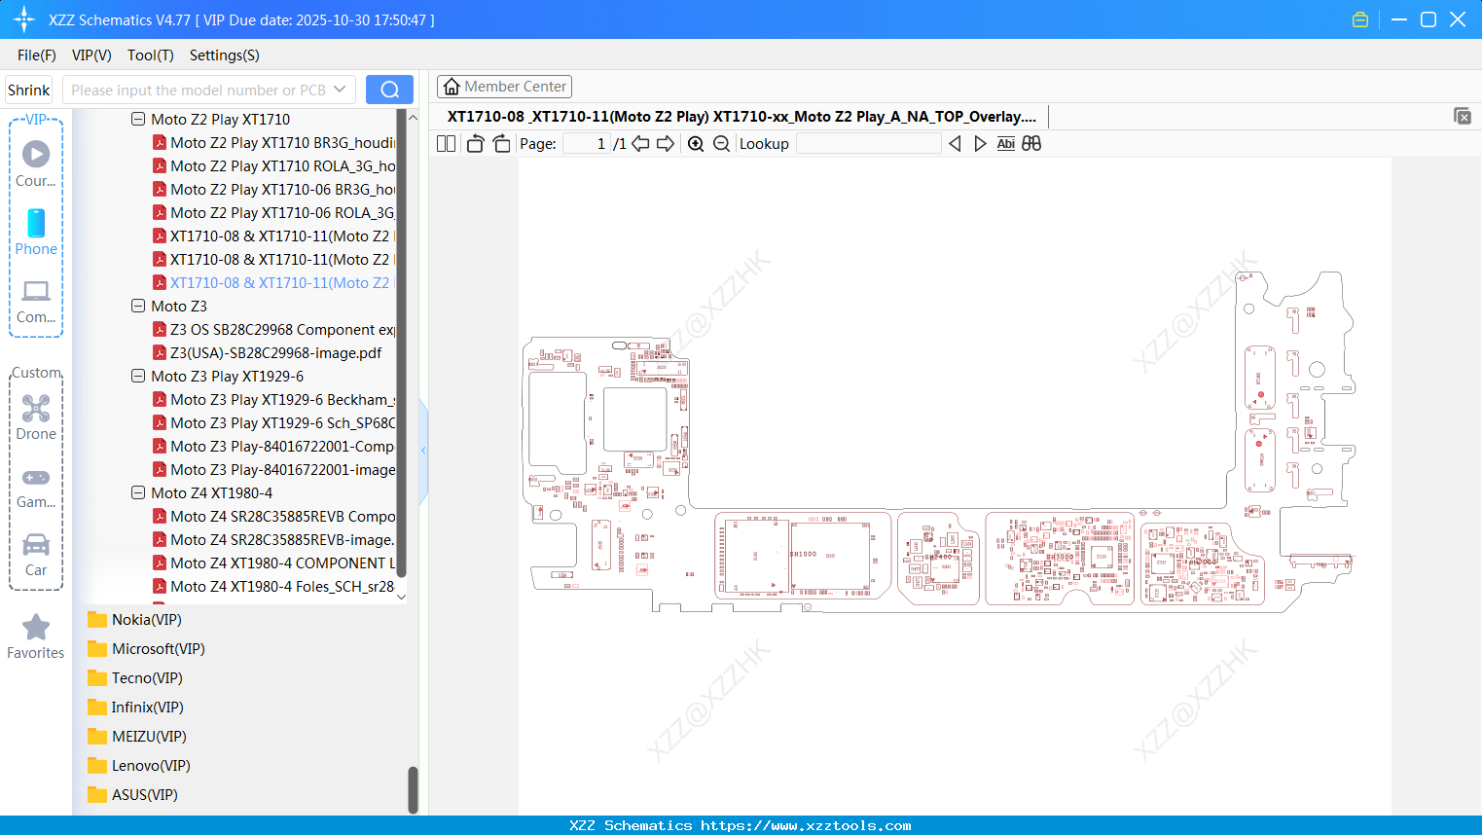Open the Settings(S) menu
The width and height of the screenshot is (1482, 835).
pos(225,55)
